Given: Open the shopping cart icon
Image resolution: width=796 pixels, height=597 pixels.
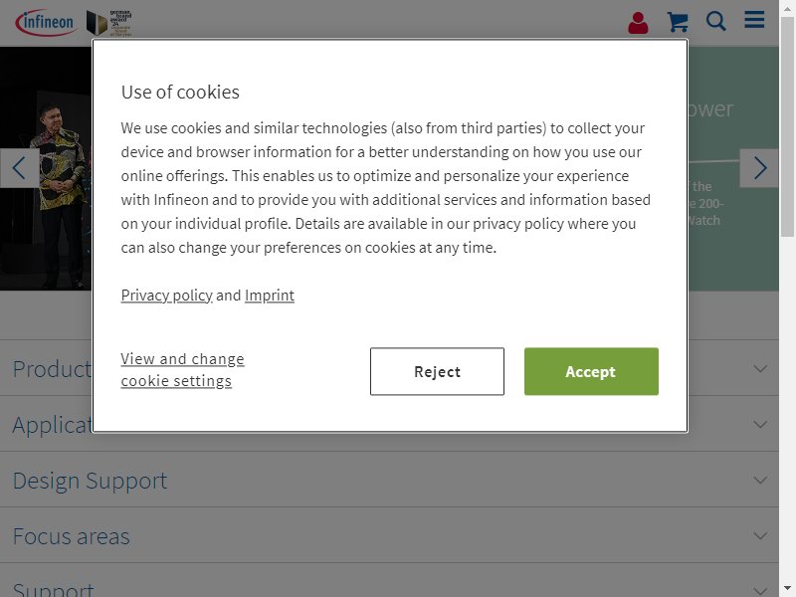Looking at the screenshot, I should coord(678,22).
